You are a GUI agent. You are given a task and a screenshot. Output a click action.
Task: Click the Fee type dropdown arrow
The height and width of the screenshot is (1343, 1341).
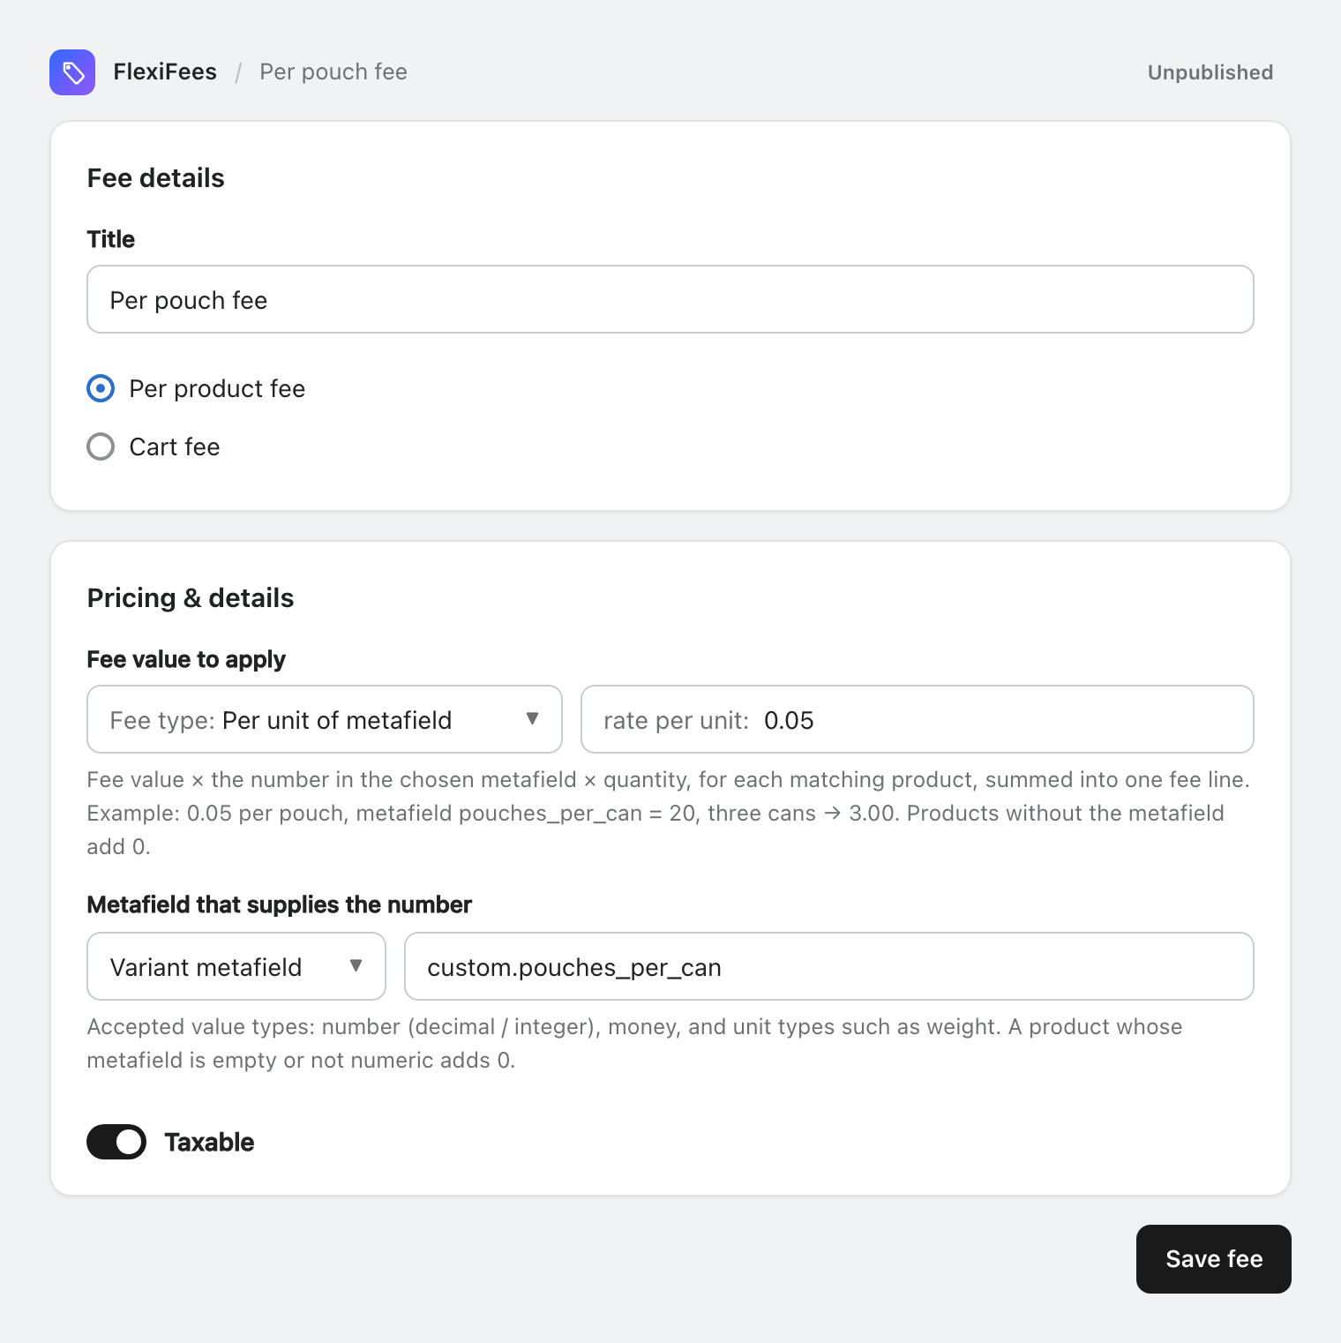532,718
